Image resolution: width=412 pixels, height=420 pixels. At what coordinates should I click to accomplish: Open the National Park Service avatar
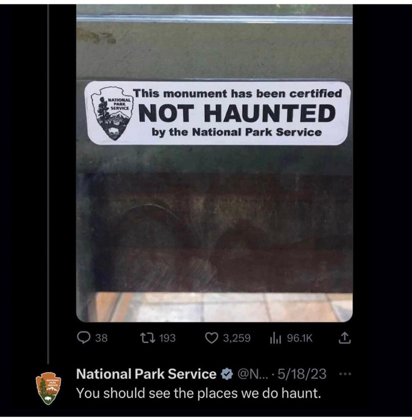coord(48,388)
